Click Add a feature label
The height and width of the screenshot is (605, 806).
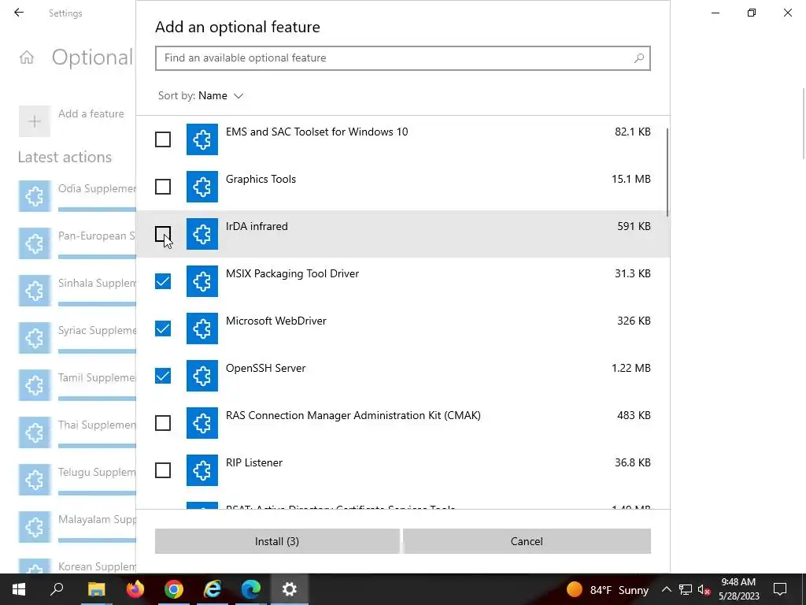point(91,113)
